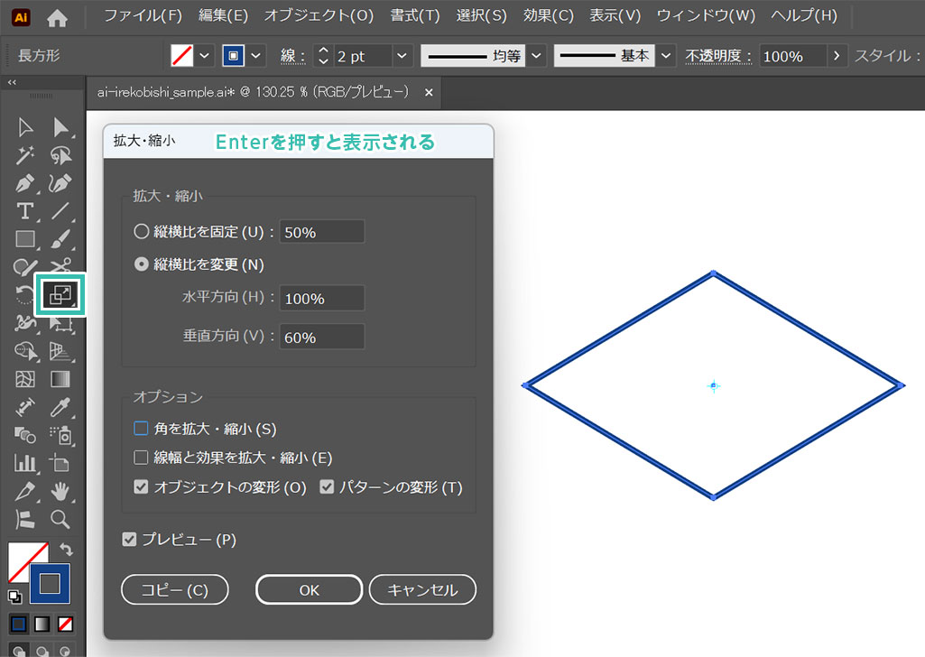The width and height of the screenshot is (925, 657).
Task: Enable 角を拡大・縮小 checkbox
Action: pyautogui.click(x=141, y=429)
